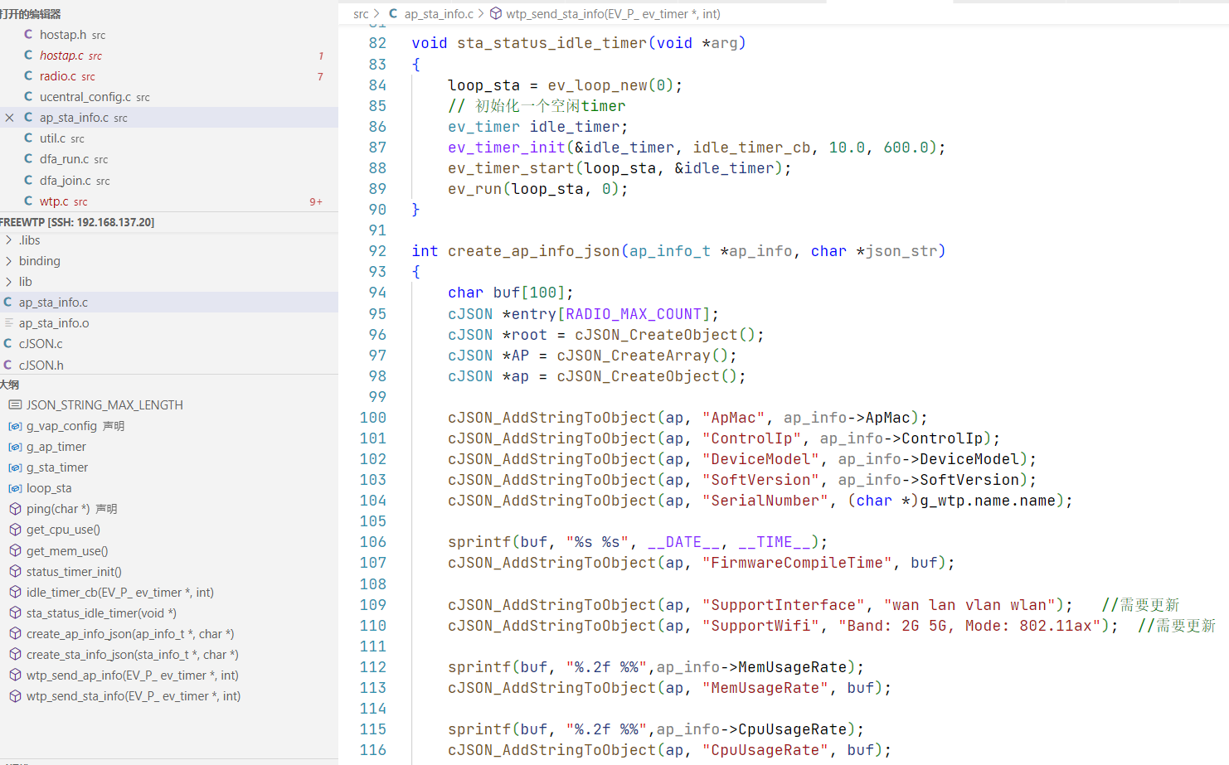The image size is (1229, 765).
Task: Click constant icon beside JSON_STRING_MAX_LENGTH
Action: (x=15, y=404)
